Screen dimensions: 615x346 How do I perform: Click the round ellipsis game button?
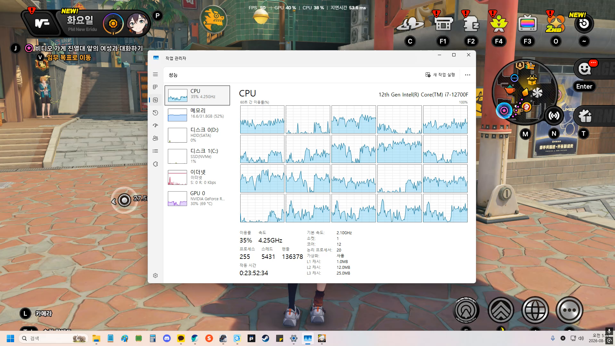[570, 310]
